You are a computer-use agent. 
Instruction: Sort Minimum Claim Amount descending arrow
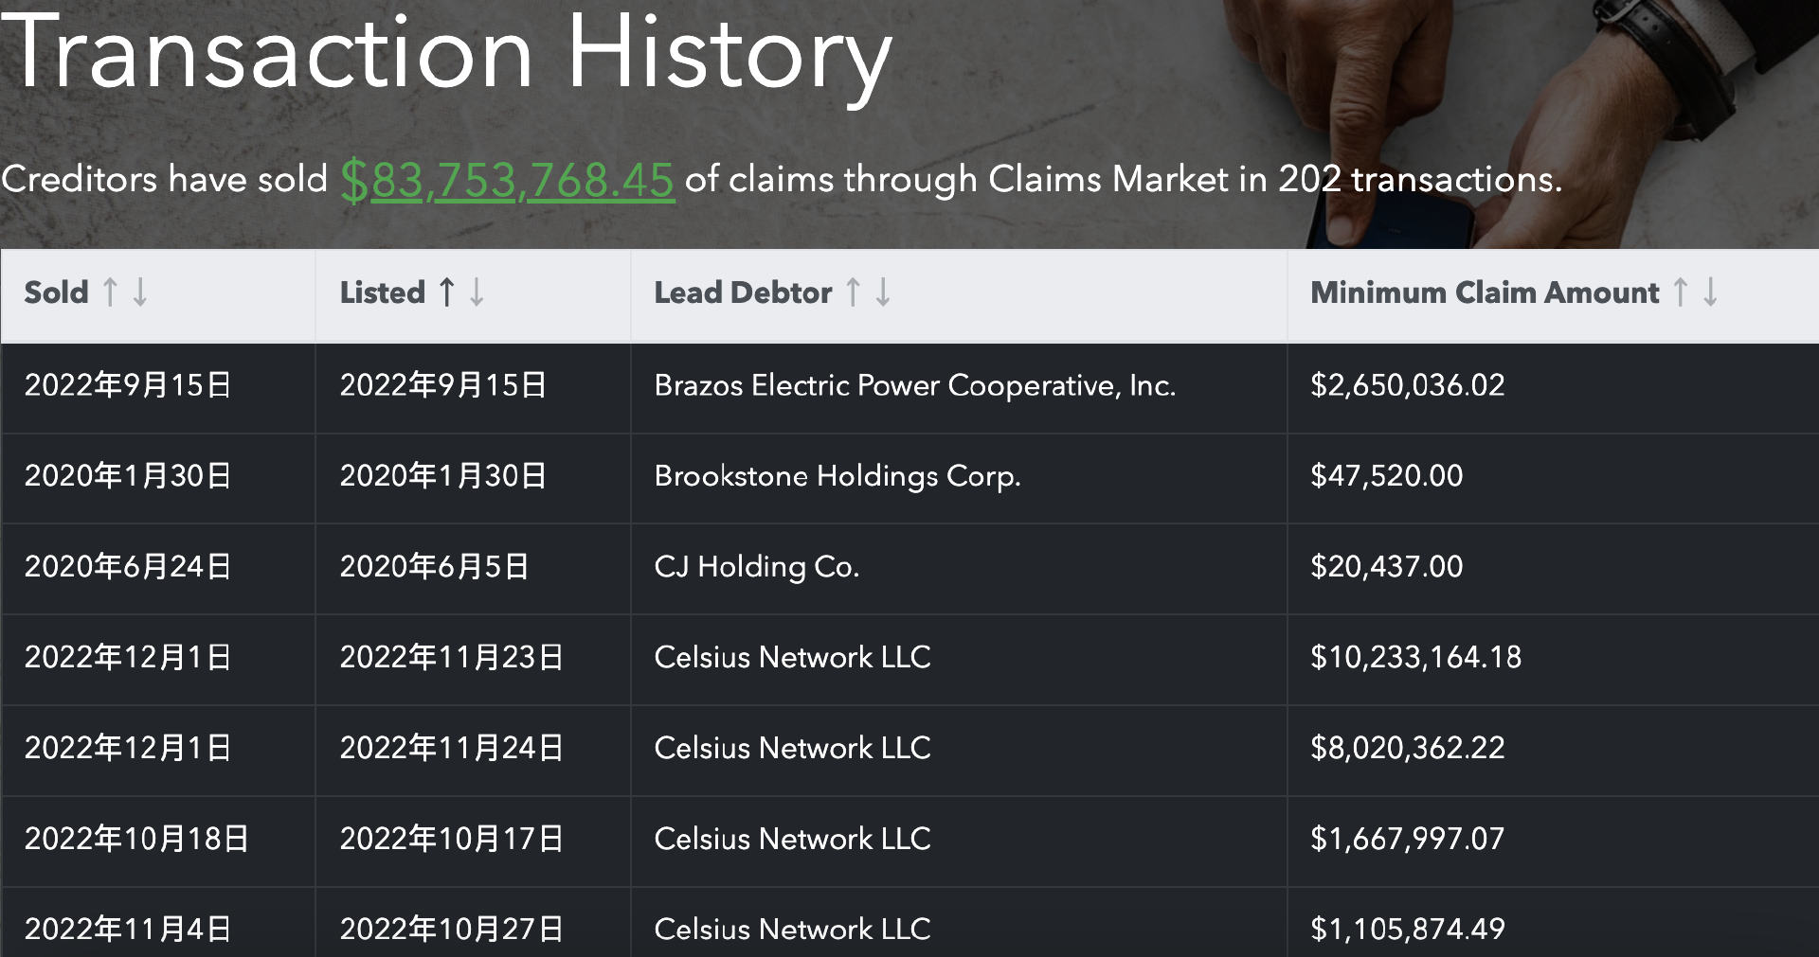click(x=1710, y=292)
